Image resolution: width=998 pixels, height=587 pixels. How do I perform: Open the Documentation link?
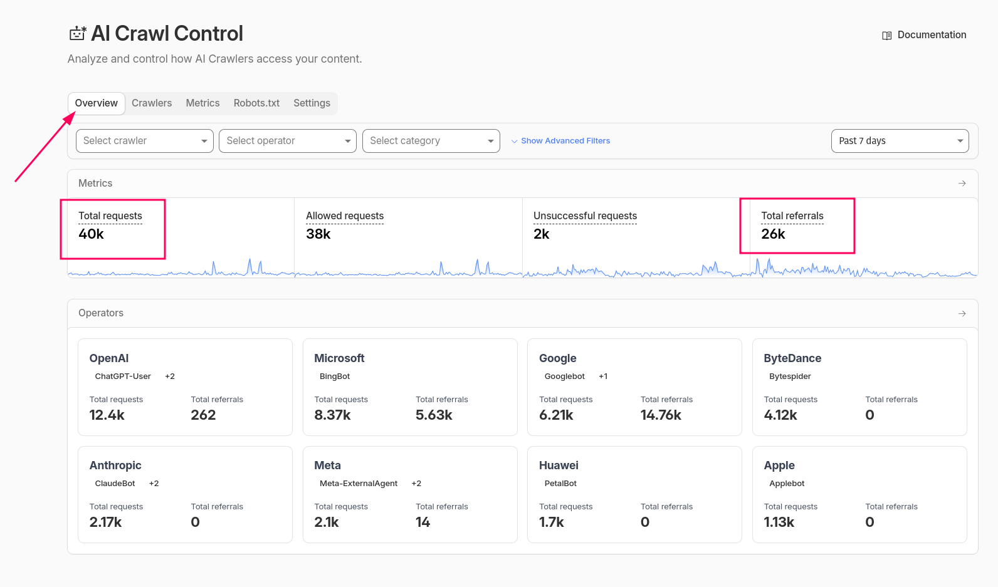931,35
